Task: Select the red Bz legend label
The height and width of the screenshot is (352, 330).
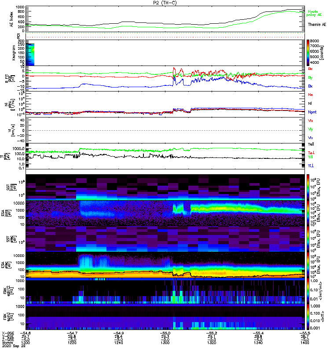Action: click(310, 69)
